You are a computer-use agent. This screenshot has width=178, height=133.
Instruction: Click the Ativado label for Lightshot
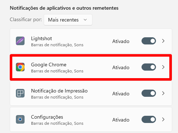pos(121,41)
